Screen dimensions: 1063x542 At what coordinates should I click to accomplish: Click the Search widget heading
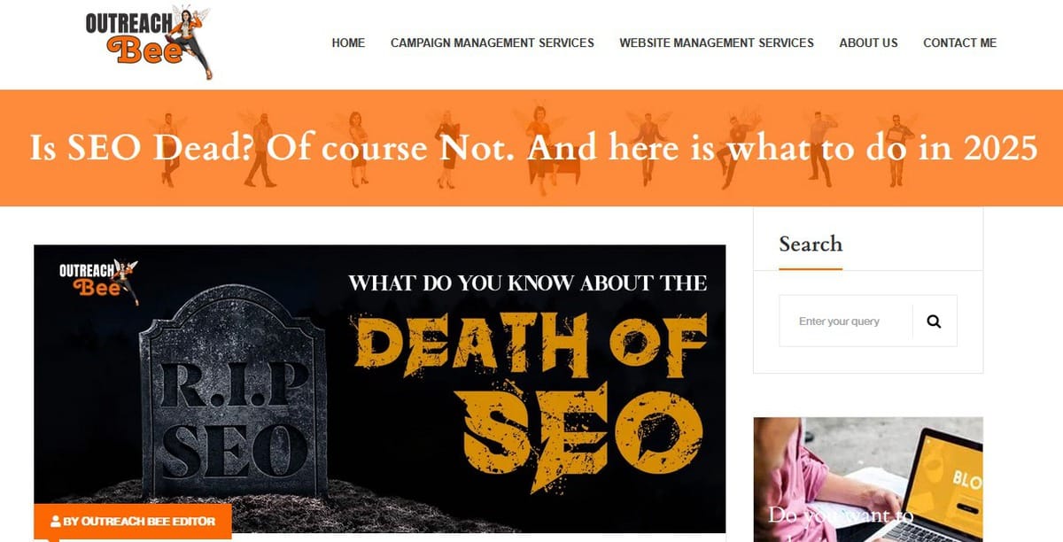coord(811,244)
